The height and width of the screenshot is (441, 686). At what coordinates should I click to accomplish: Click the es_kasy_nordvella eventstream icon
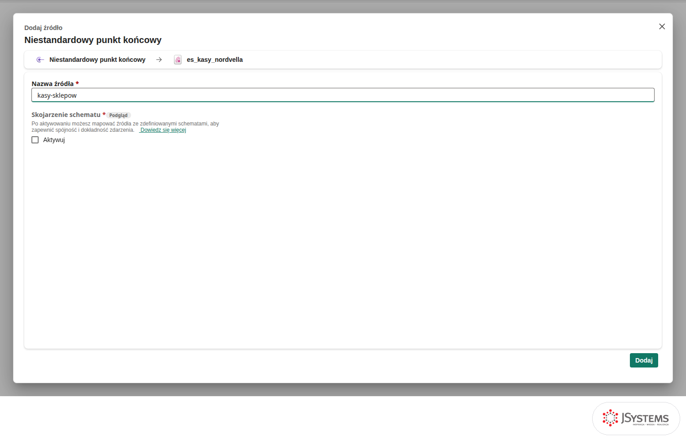coord(178,60)
